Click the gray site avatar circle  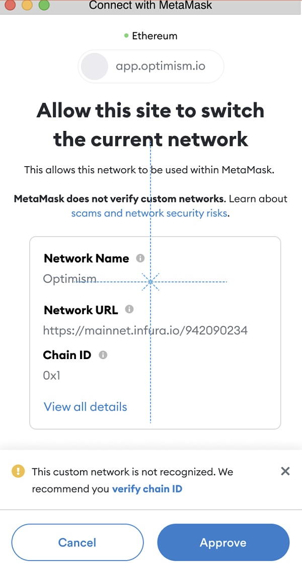point(95,66)
